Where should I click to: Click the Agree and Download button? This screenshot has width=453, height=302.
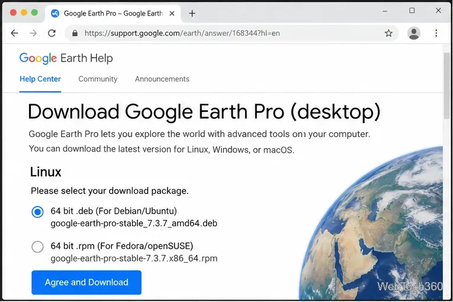click(86, 282)
